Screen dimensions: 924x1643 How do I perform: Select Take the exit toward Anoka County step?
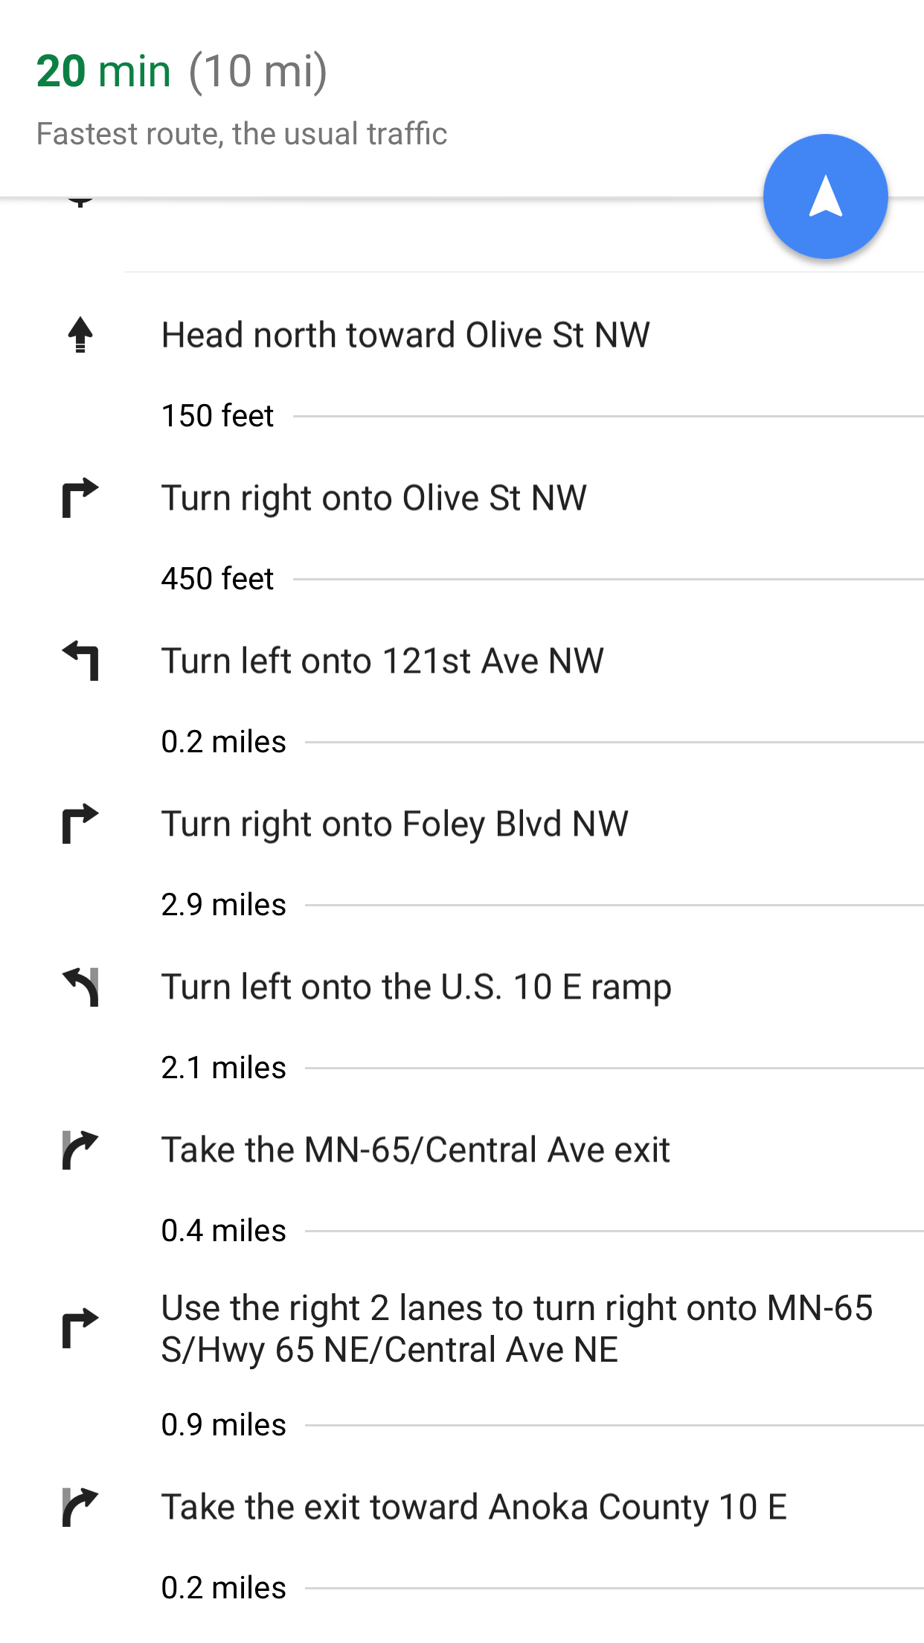(474, 1507)
